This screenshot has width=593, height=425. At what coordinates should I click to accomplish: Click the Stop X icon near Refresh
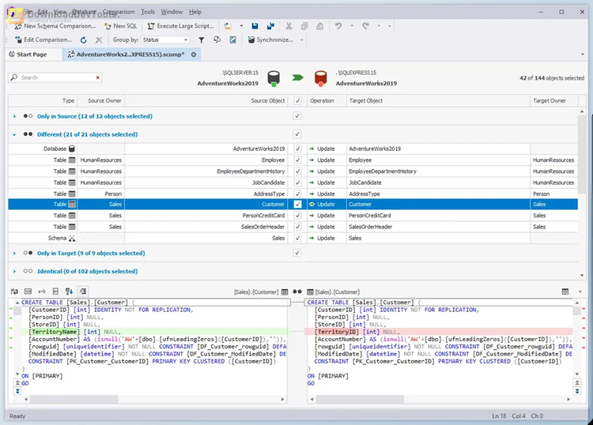coord(99,39)
